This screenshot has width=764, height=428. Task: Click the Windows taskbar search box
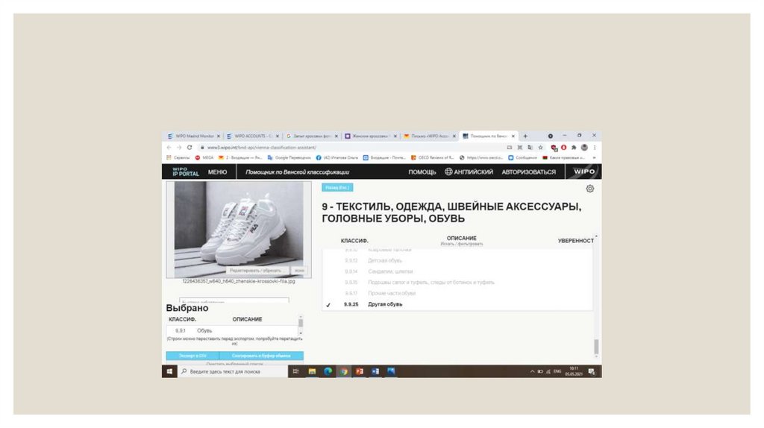coord(233,371)
